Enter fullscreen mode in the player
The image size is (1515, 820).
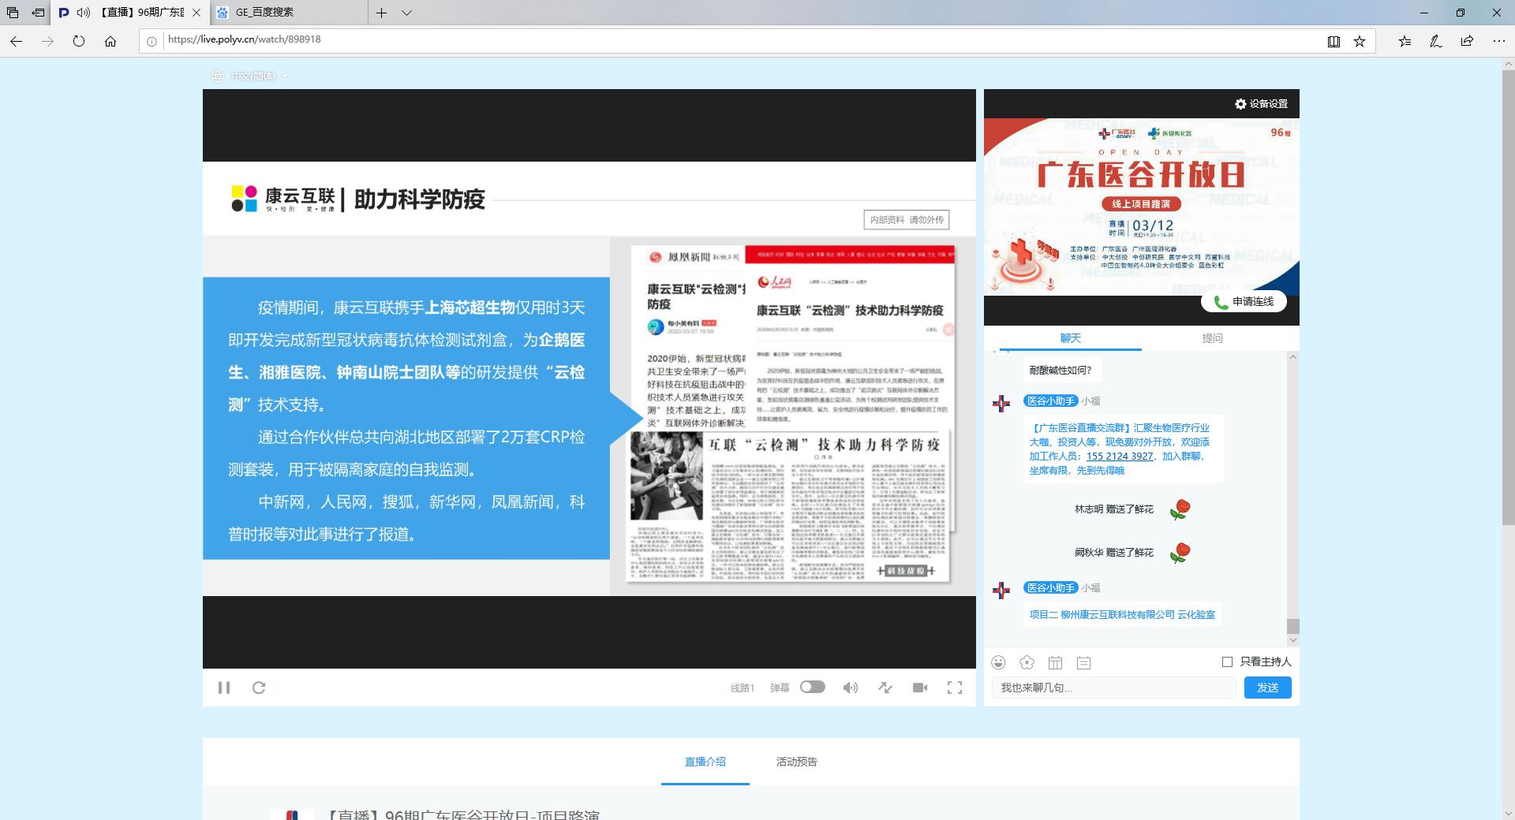tap(955, 688)
